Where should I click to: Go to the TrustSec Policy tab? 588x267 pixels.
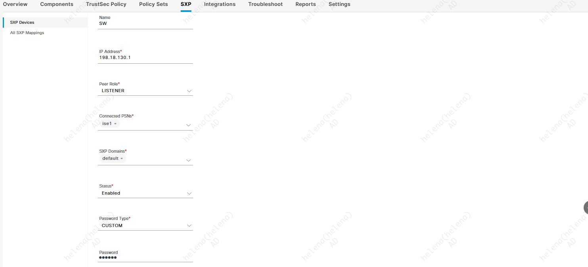106,4
